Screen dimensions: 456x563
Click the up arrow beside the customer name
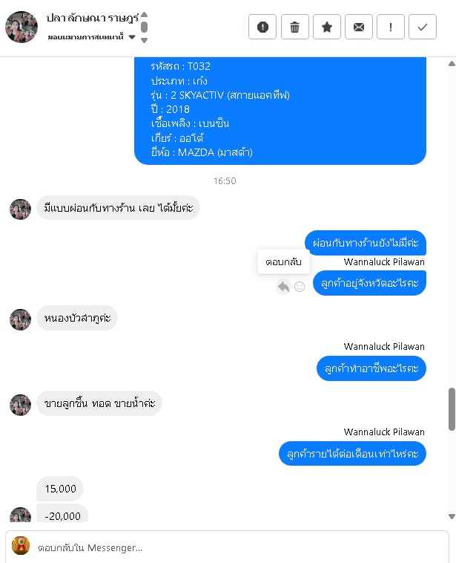tap(144, 15)
